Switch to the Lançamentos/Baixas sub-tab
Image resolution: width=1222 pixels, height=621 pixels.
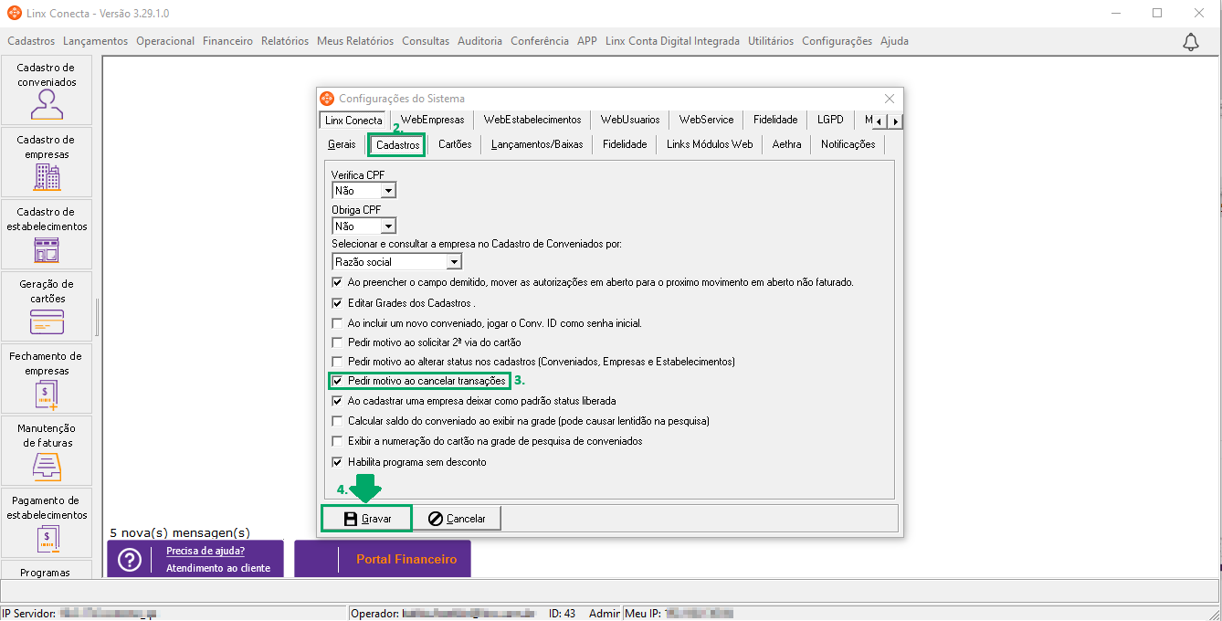coord(537,144)
